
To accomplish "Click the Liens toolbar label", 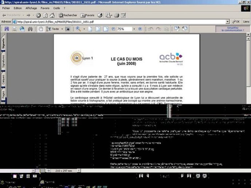I will tap(246, 22).
